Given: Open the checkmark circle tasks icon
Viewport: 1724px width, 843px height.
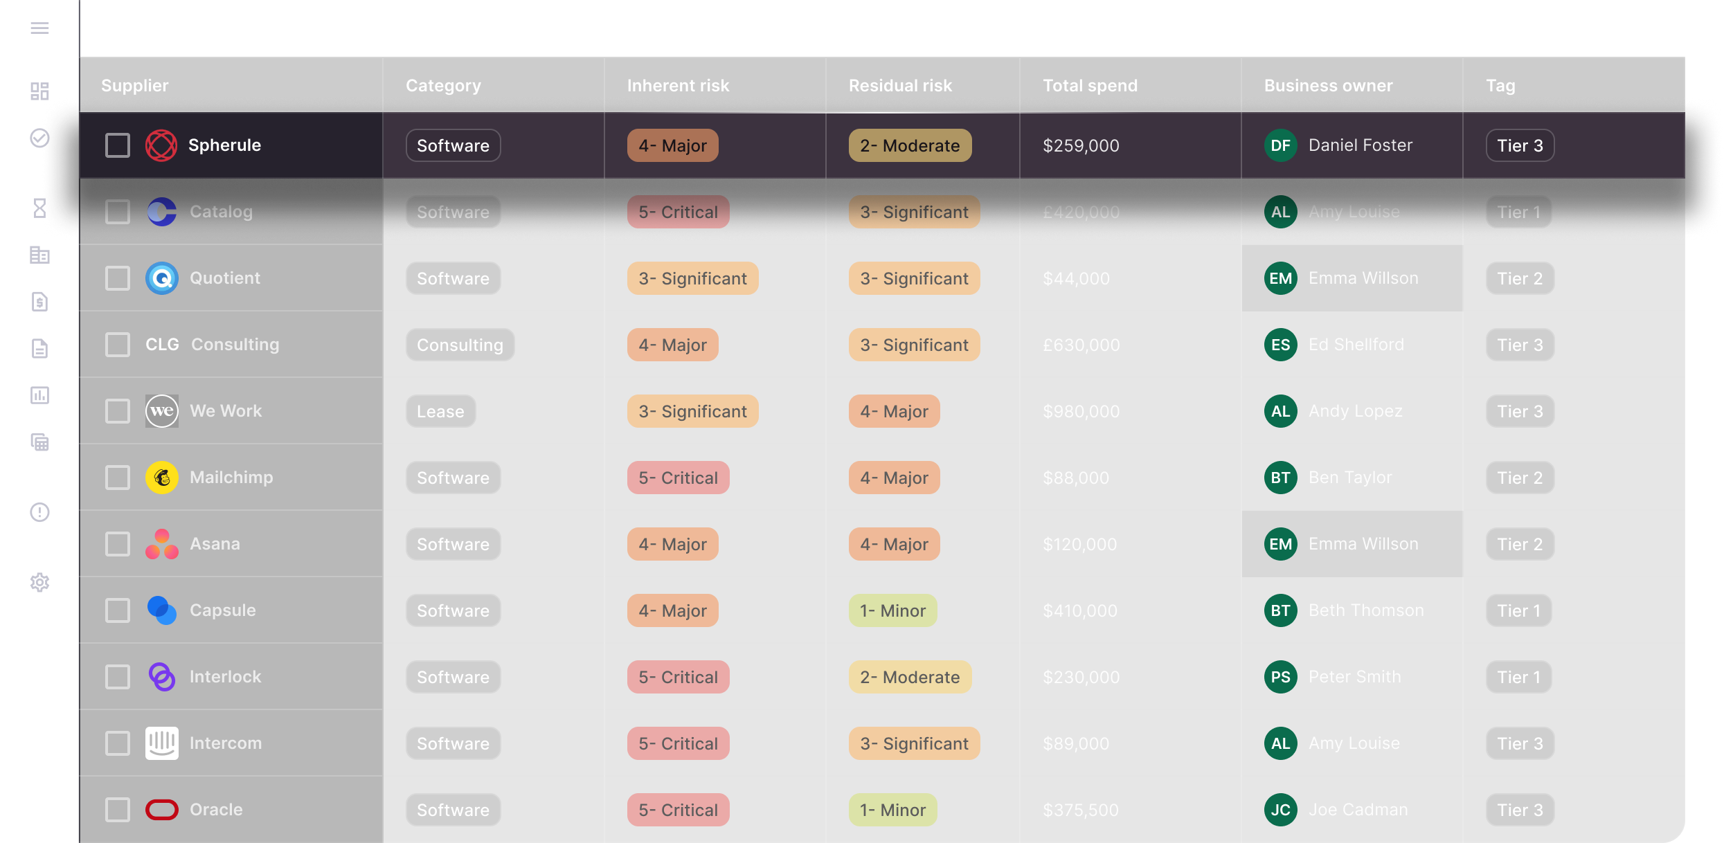Looking at the screenshot, I should (x=39, y=138).
